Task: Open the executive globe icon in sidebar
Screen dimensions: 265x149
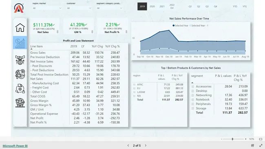Action: 20,103
